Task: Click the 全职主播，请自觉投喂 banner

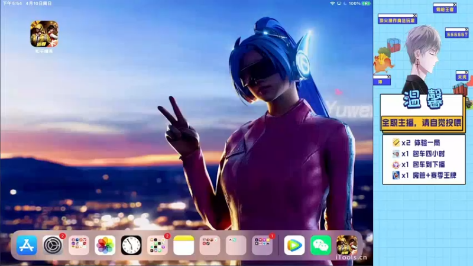Action: [x=422, y=123]
